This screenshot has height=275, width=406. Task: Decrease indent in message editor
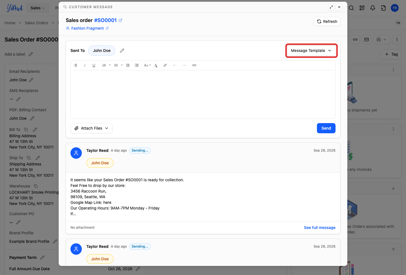coord(128,65)
